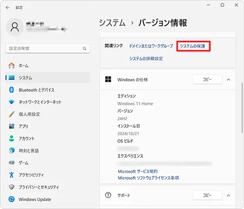Select the アカウント person icon

point(11,138)
